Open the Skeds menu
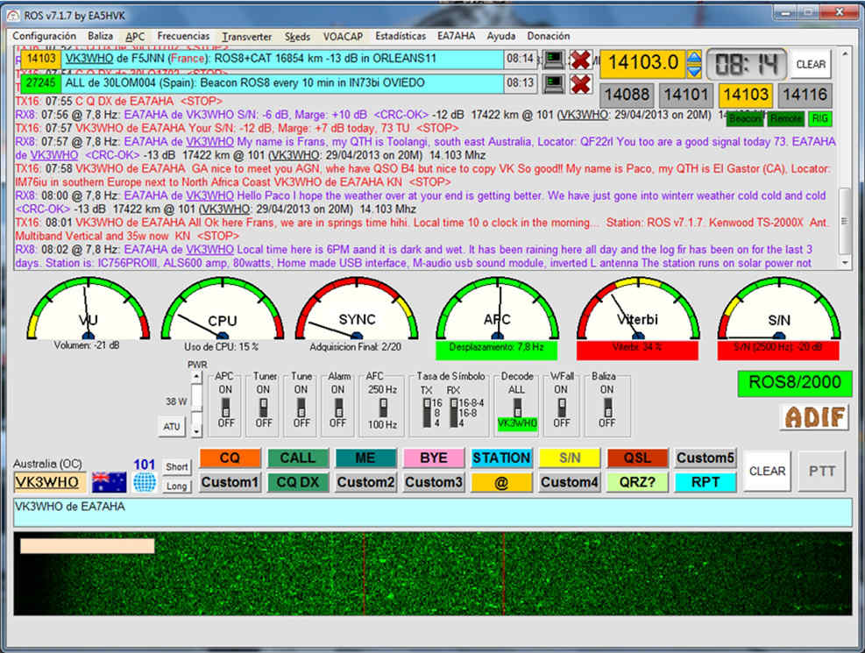The width and height of the screenshot is (865, 653). pyautogui.click(x=297, y=37)
